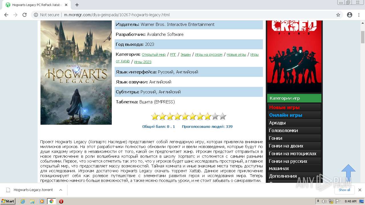Viewport: 365px width, 205px height.
Task: Rate the game with the eighth star
Action: (208, 116)
